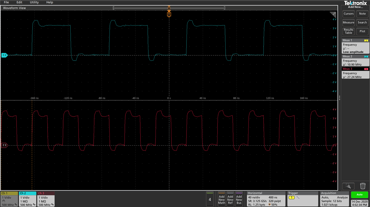Click the cyan channel 2 tag in Meas 2
370x207 pixels.
click(x=366, y=57)
